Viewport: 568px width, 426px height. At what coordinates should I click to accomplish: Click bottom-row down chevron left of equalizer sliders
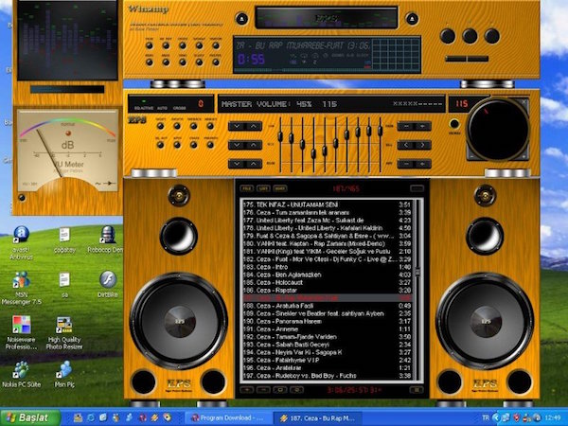tap(237, 164)
